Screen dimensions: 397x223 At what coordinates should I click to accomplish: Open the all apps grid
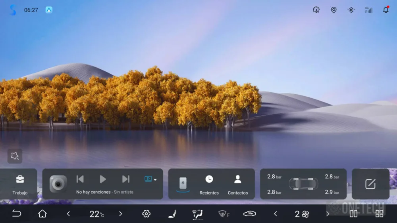[379, 214]
